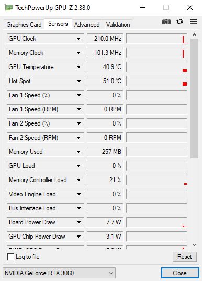Click the Memory Clock value field

tap(105, 53)
